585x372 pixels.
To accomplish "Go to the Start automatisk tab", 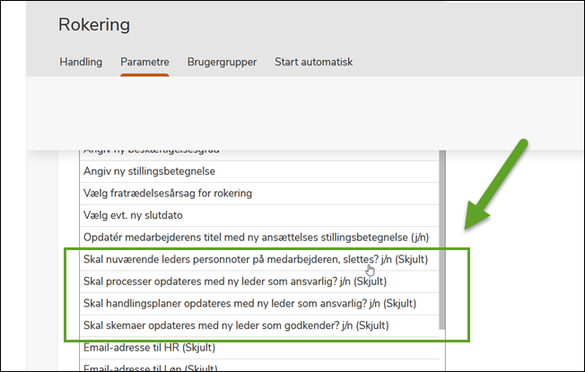I will pos(313,63).
